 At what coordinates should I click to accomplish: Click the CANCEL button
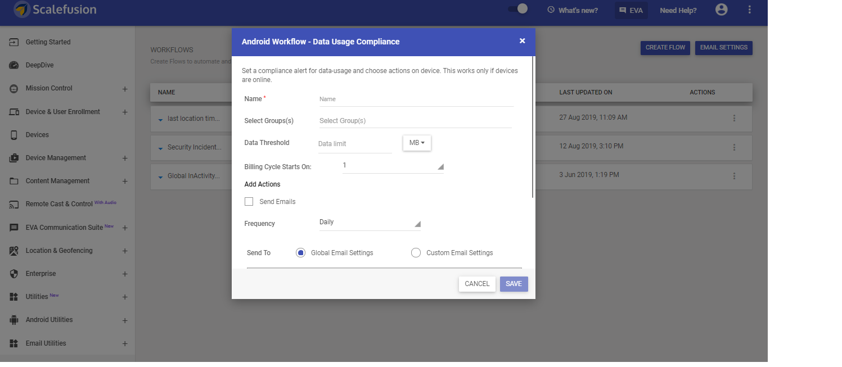click(477, 284)
